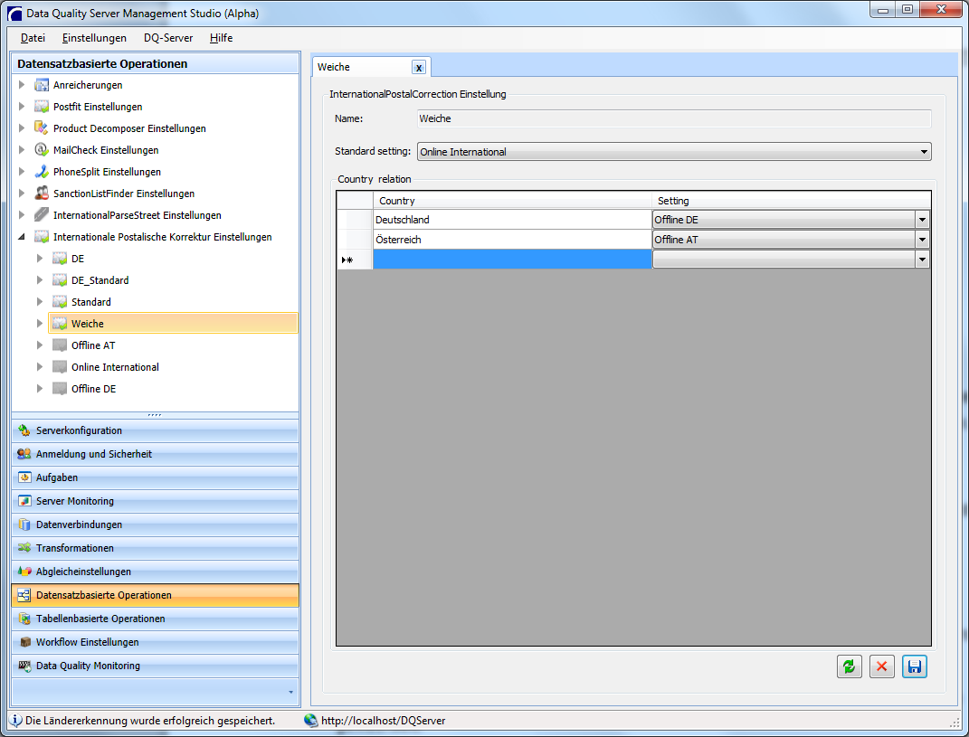This screenshot has height=737, width=969.
Task: Click the Datenverbindungen icon
Action: point(24,524)
